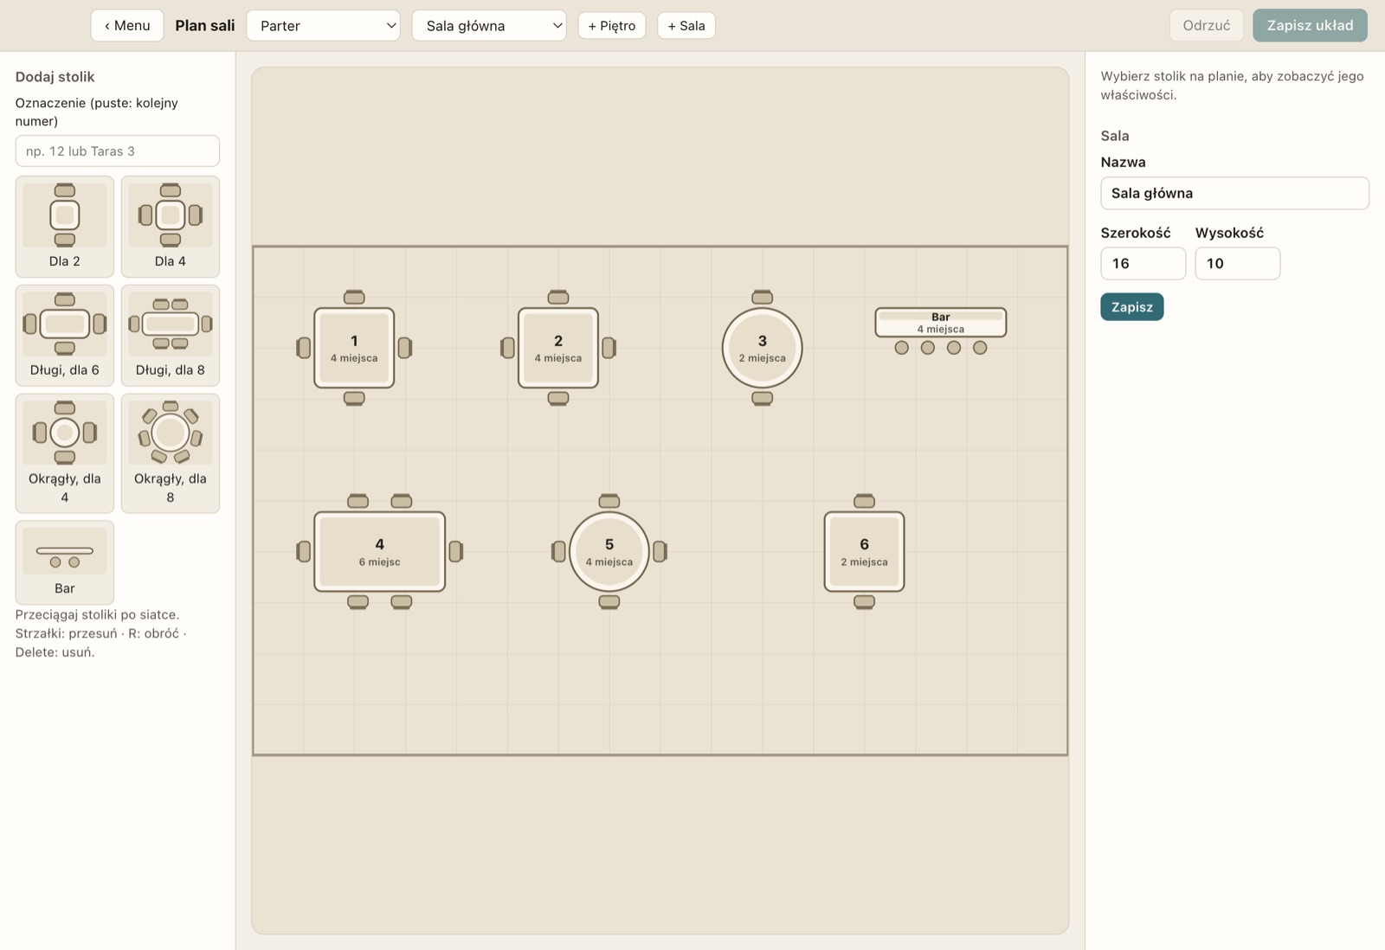Click the 'Dodaj stolik' heading
Screen dimensions: 1385x950
click(x=55, y=76)
